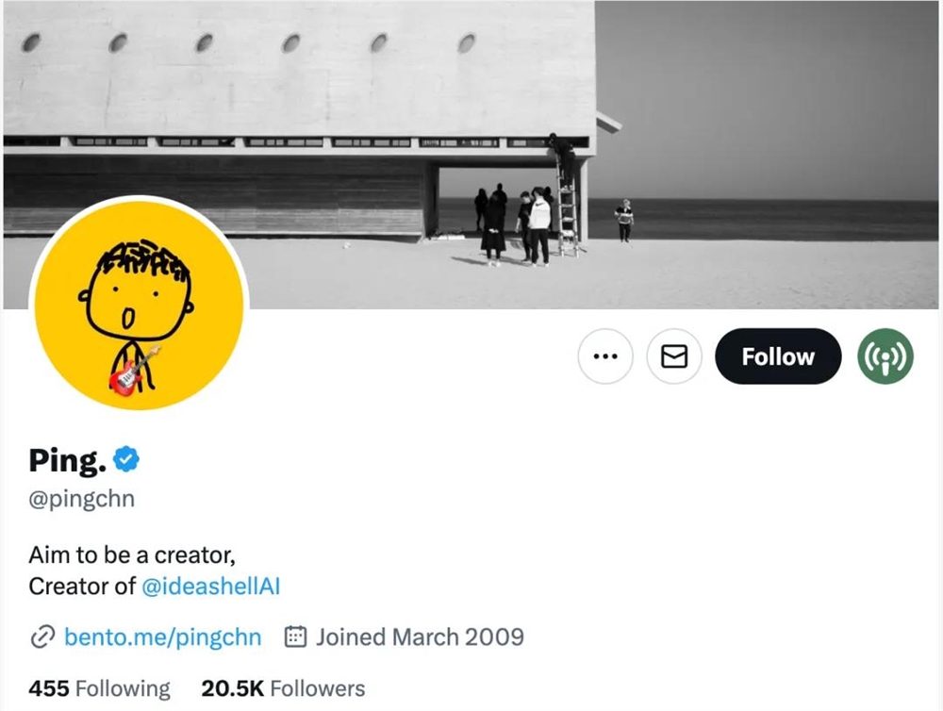Viewport: 943px width, 711px height.
Task: Open the @ideashellAI profile link
Action: (210, 586)
